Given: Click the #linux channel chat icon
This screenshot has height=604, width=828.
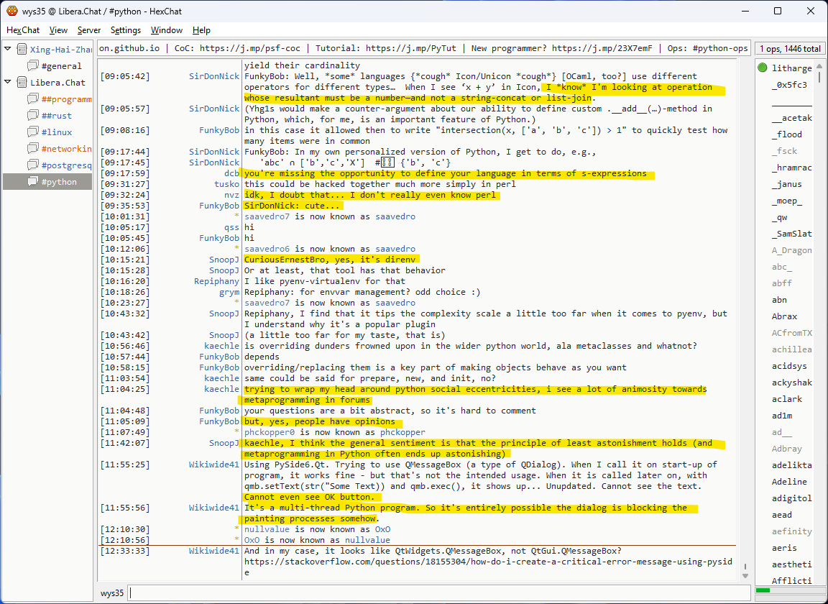Looking at the screenshot, I should pos(32,132).
